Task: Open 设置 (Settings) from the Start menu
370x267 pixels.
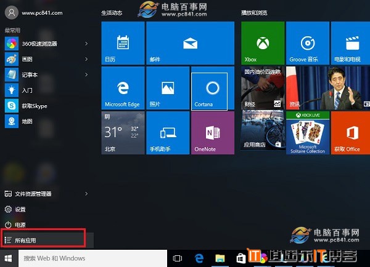Action: tap(20, 209)
